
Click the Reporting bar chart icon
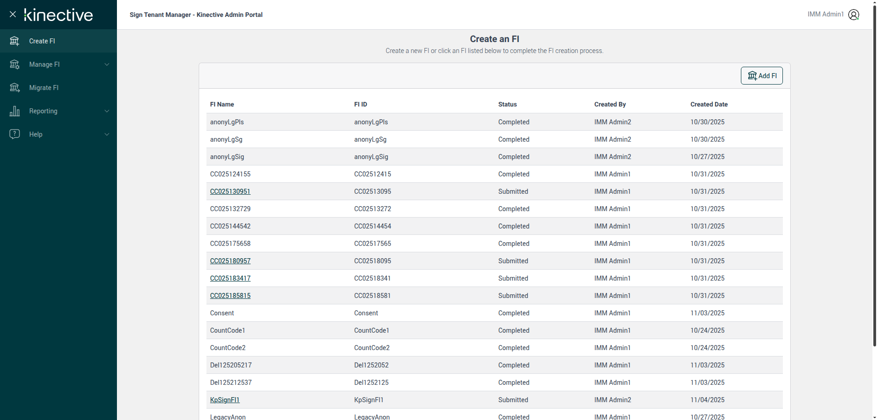(15, 111)
